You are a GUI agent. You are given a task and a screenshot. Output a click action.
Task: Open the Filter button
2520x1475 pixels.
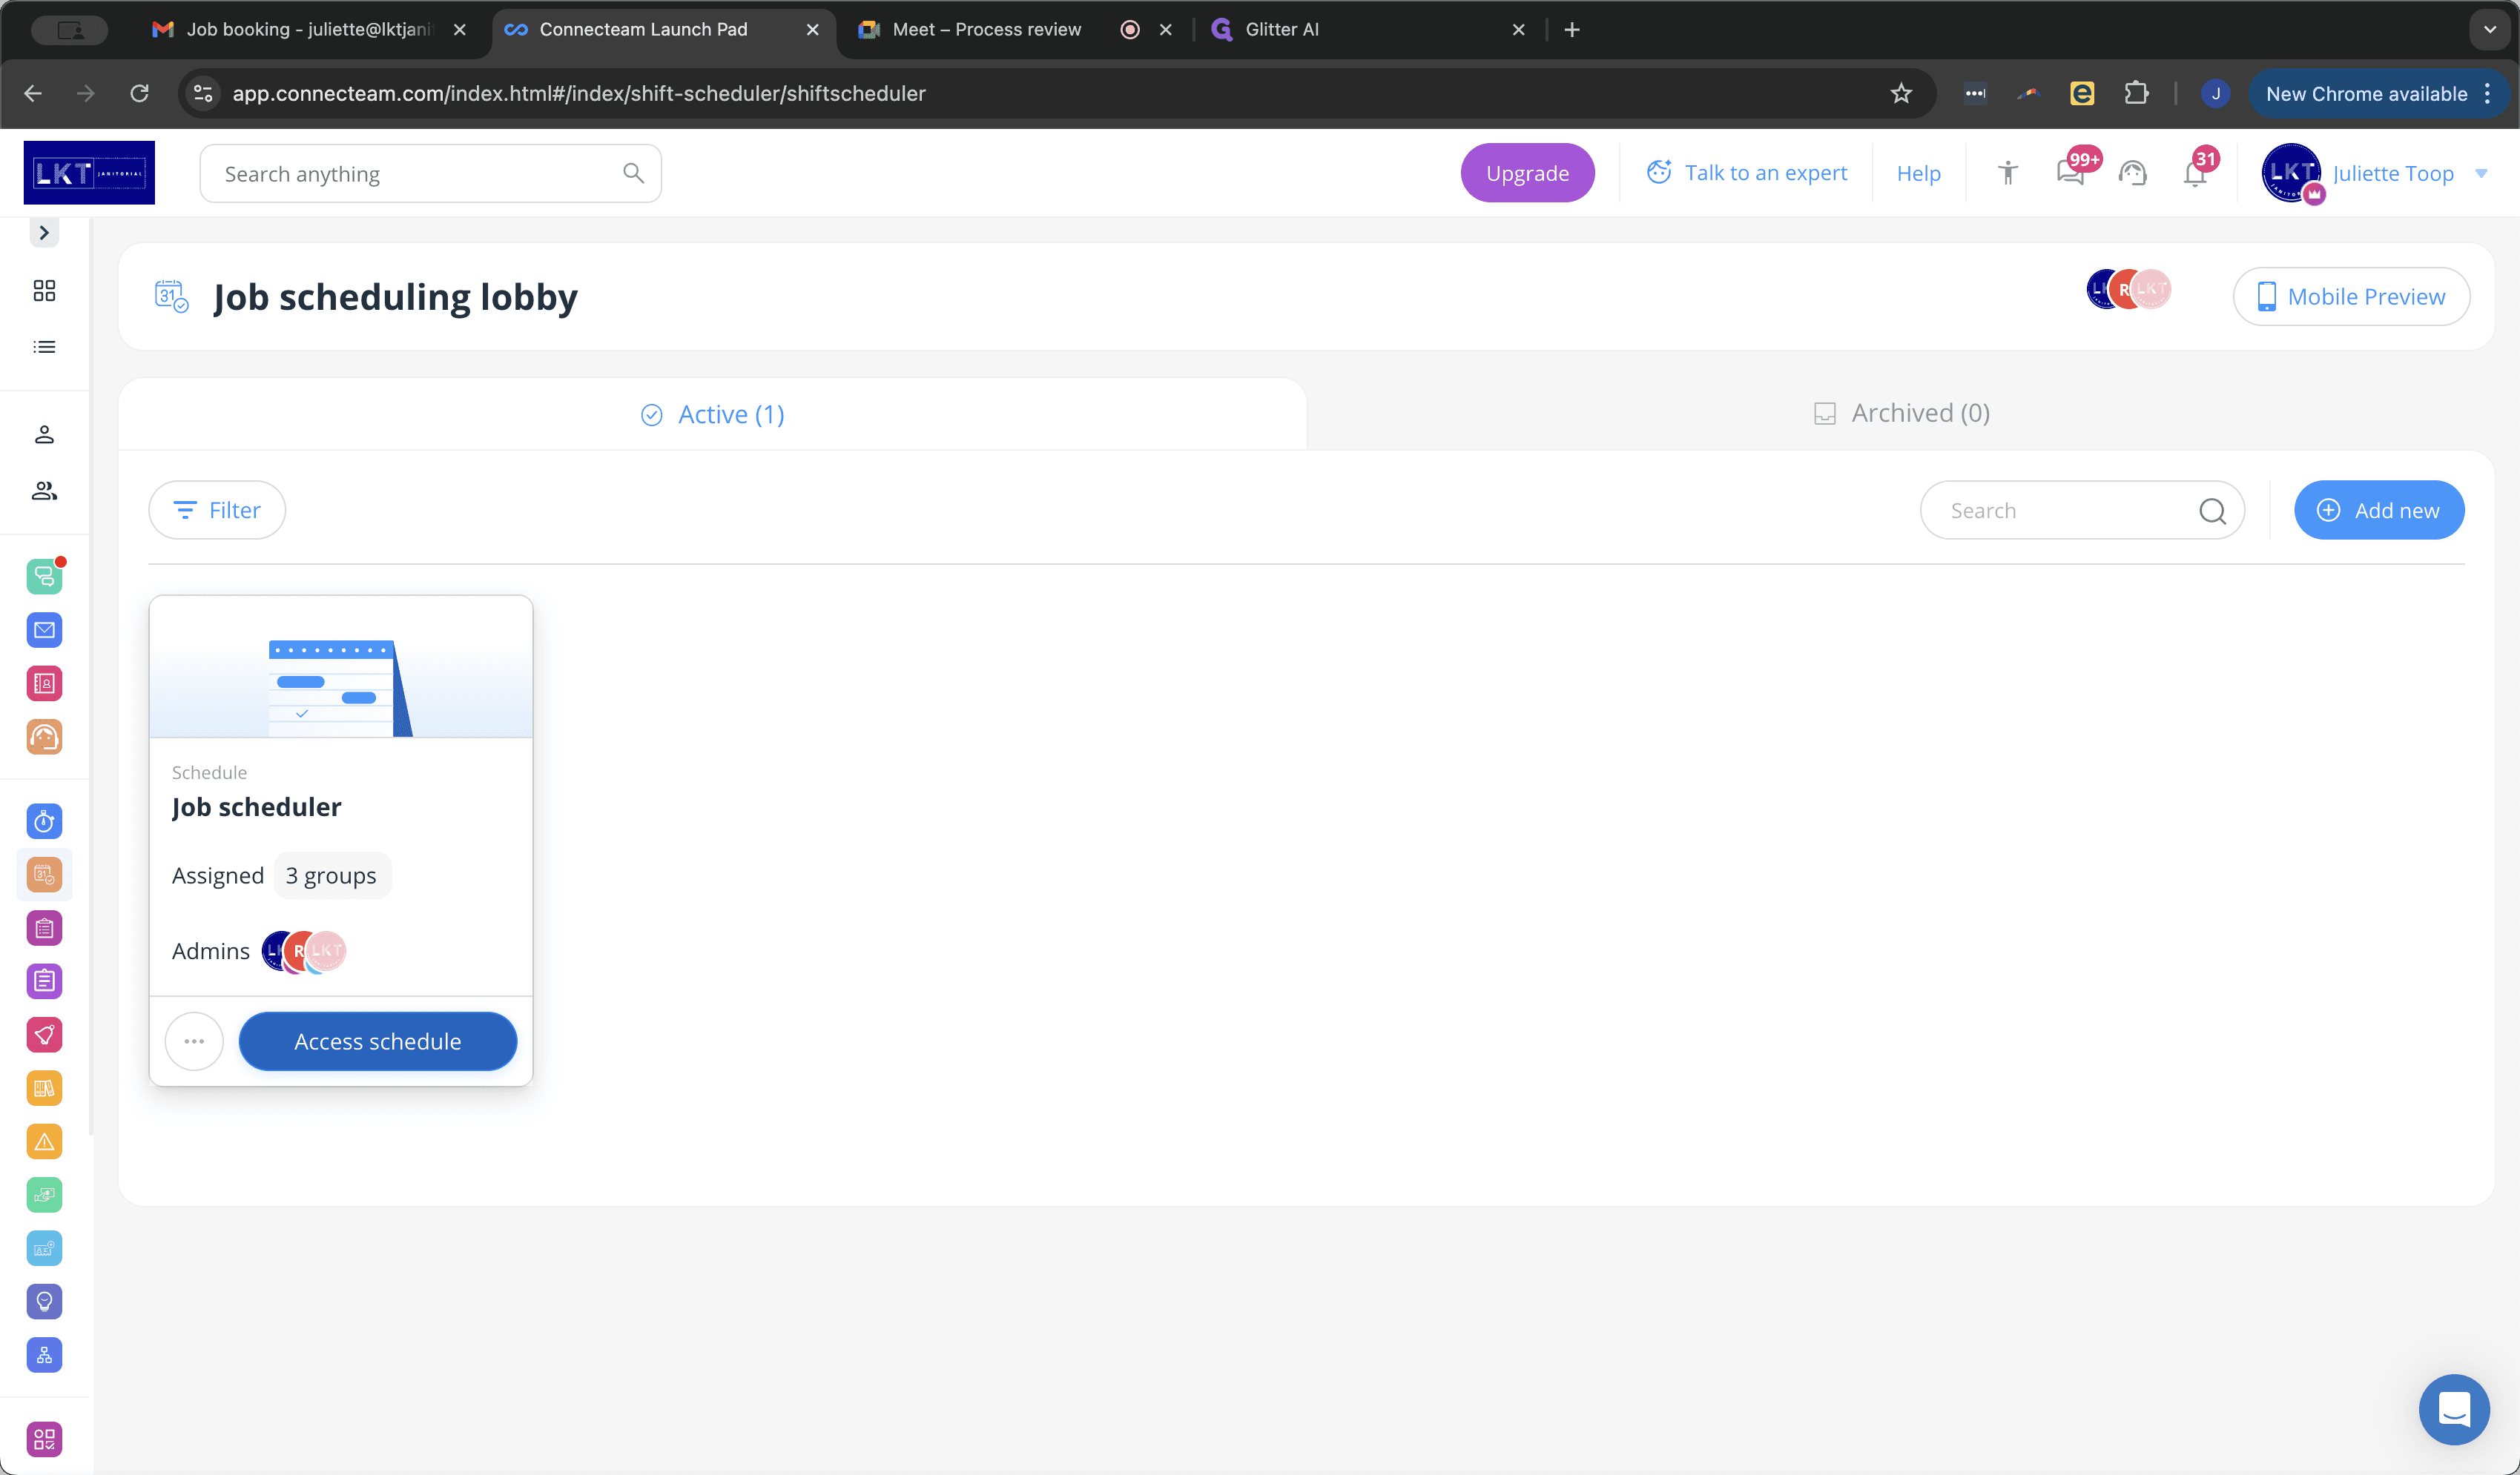217,511
